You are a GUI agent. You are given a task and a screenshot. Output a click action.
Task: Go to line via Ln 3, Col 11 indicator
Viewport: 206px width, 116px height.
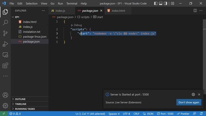click(x=90, y=114)
